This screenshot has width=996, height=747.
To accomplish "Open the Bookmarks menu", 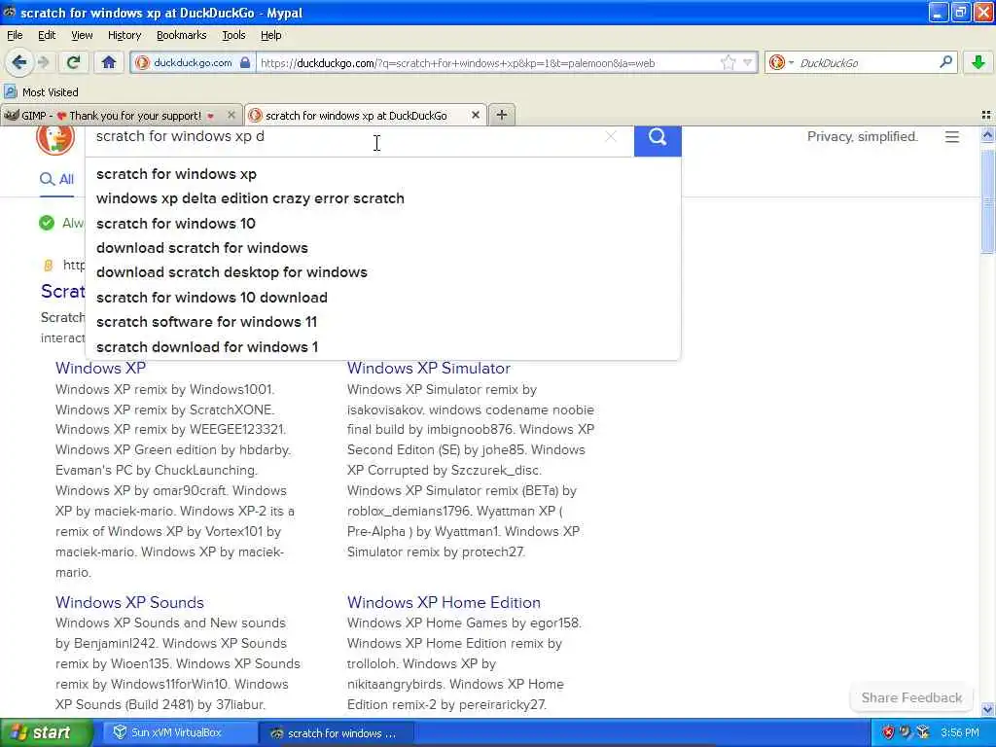I will click(182, 35).
